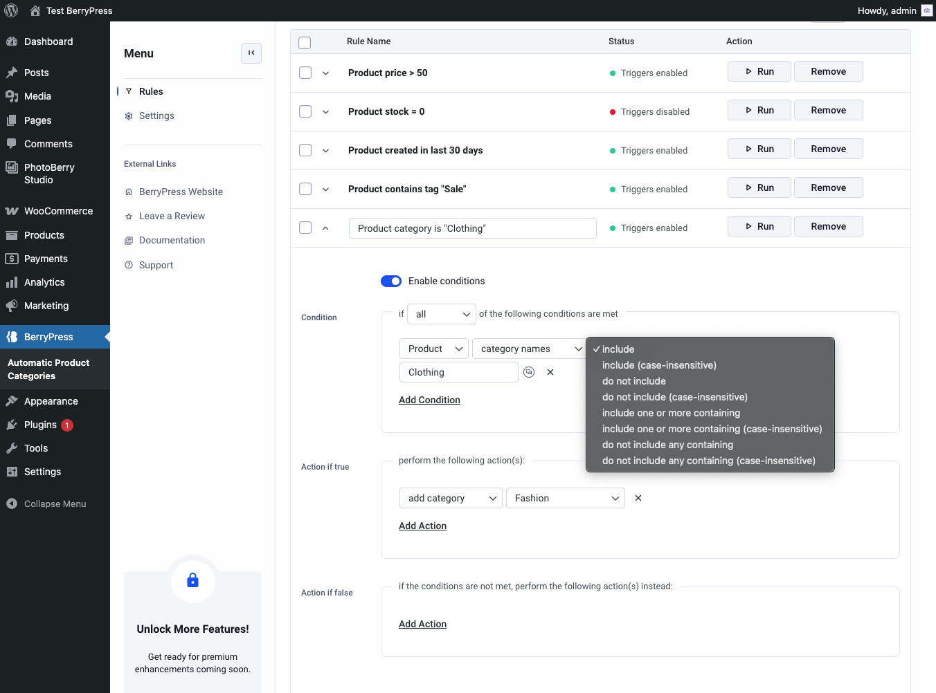Click the Marketing megaphone icon
The width and height of the screenshot is (936, 693).
[12, 306]
